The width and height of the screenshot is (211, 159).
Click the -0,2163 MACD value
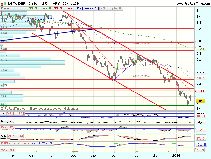(x=202, y=145)
